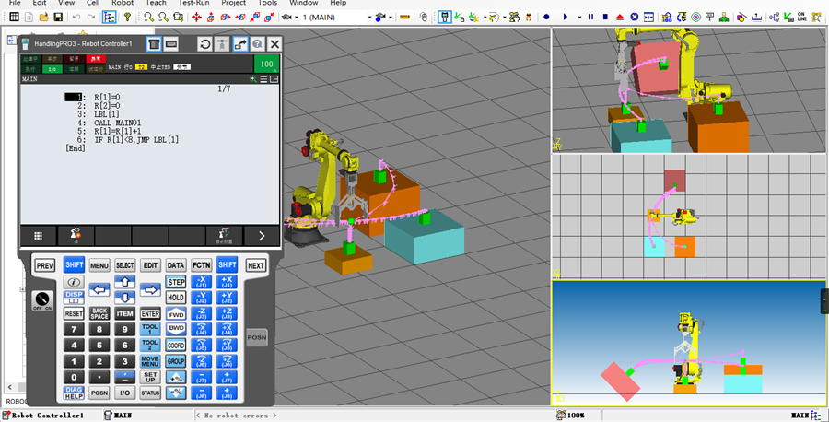Toggle the teach pendant toolbar icon
829x422 pixels.
click(x=445, y=17)
